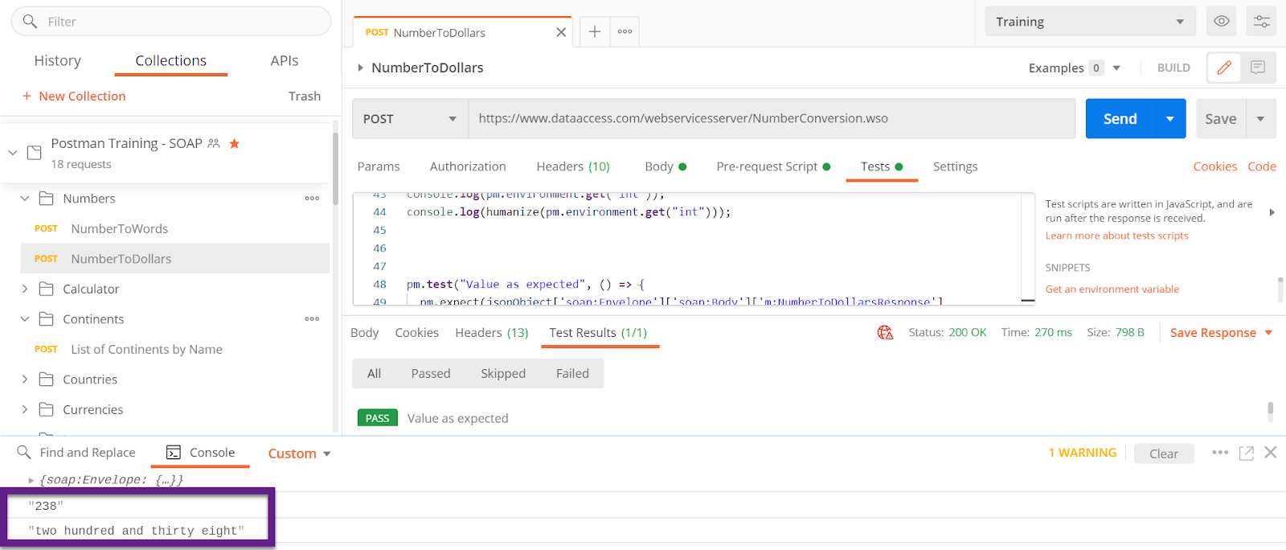Expand the Currencies folder
The image size is (1286, 550).
pyautogui.click(x=25, y=409)
